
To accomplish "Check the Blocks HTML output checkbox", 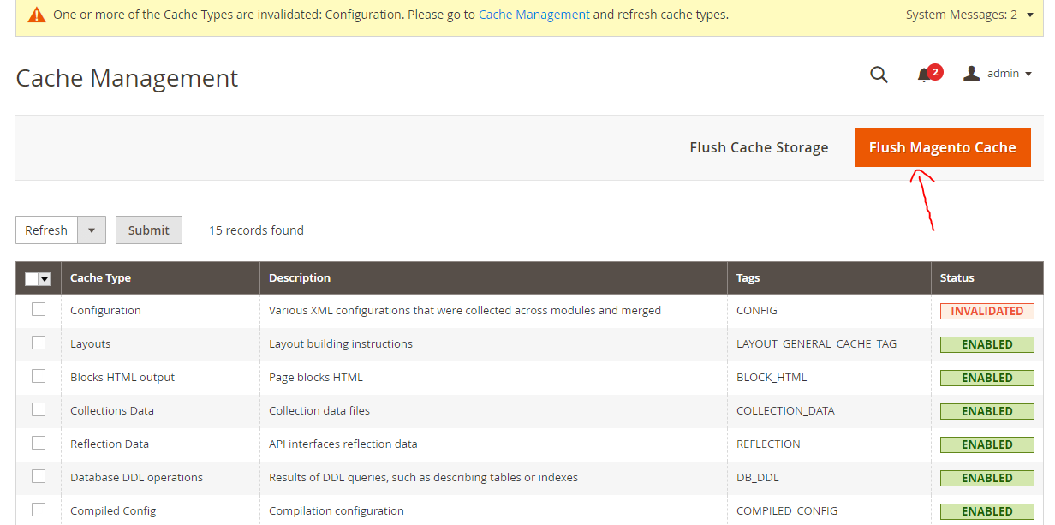I will pos(39,377).
